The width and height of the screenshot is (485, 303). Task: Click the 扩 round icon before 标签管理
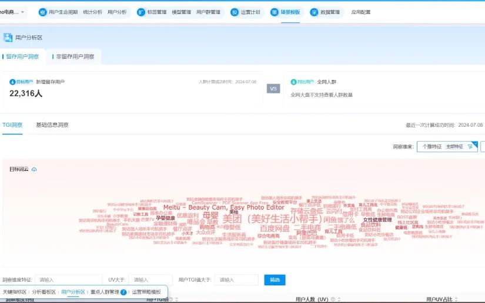coord(141,12)
